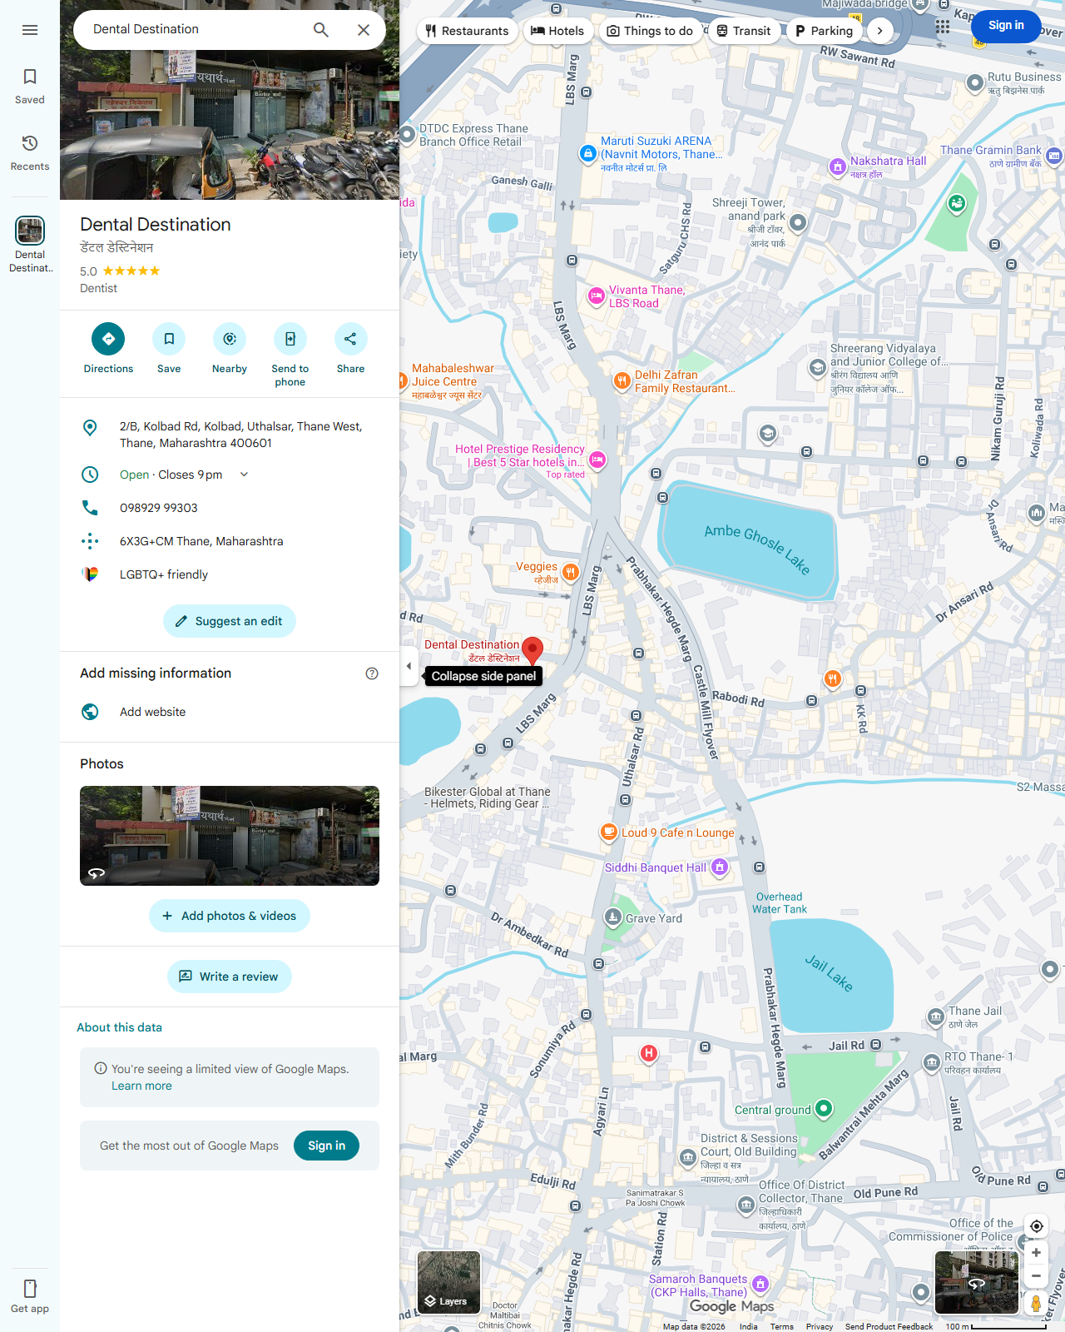Viewport: 1065px width, 1332px height.
Task: Click Nakshatra Hall marker
Action: (837, 166)
